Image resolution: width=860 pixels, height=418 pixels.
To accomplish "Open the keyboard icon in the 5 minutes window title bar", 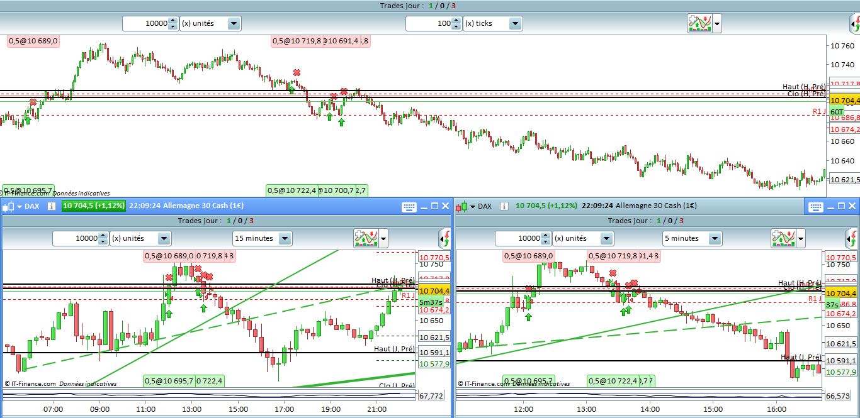I will click(x=816, y=206).
